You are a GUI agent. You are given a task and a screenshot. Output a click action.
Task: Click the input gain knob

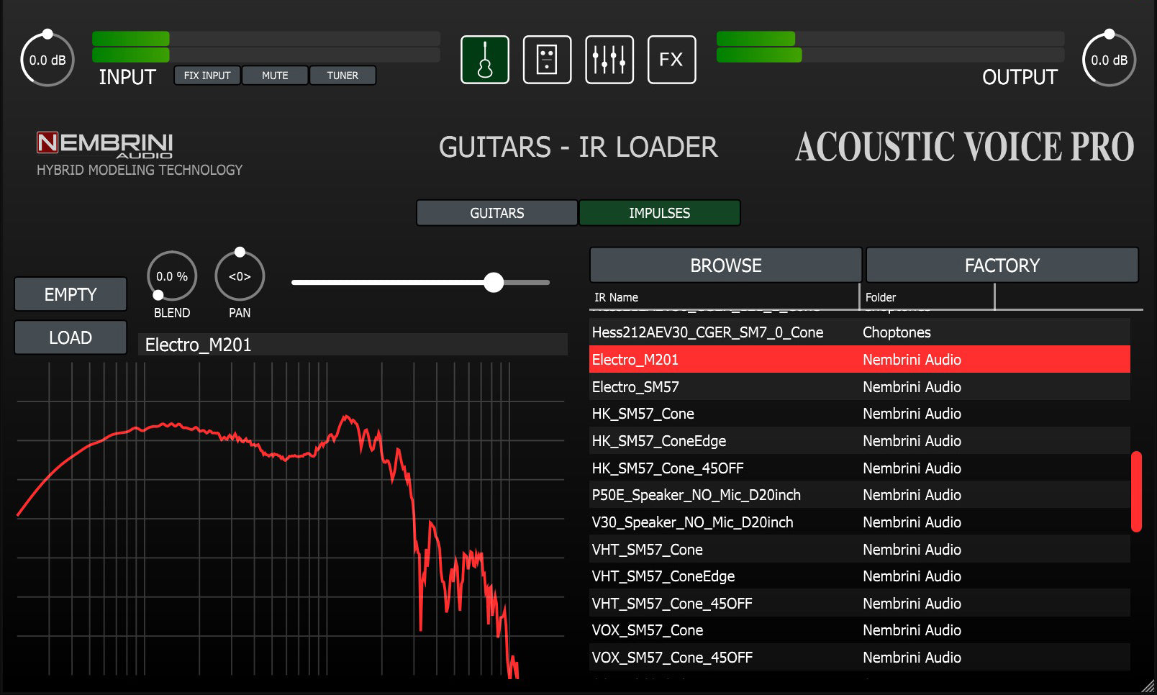pos(47,60)
